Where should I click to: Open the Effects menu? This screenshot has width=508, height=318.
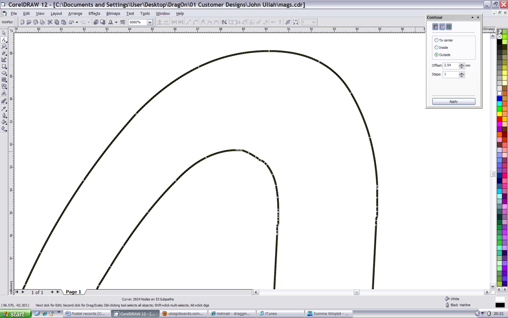[94, 13]
